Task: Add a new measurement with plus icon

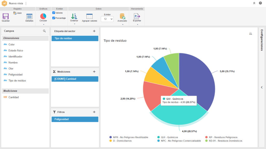Action: point(94,72)
